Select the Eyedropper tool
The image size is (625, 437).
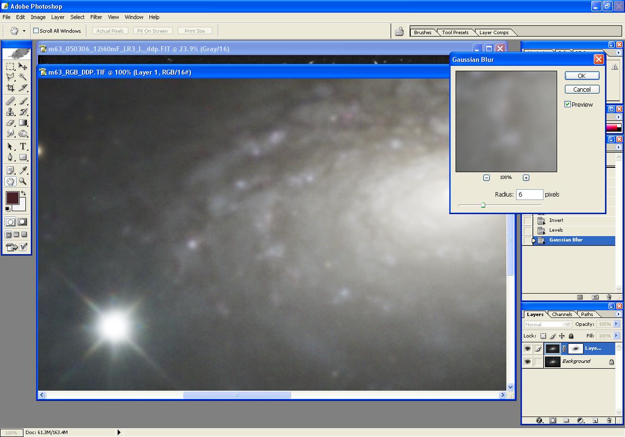[23, 170]
